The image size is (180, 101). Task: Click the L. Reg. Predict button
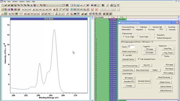(x=168, y=53)
